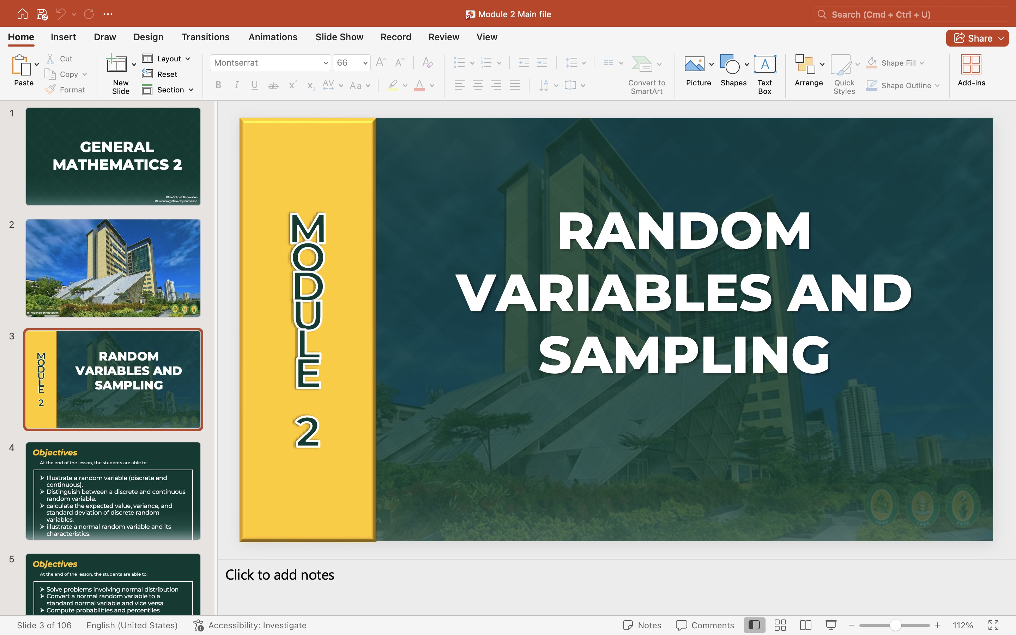The width and height of the screenshot is (1016, 635).
Task: Insert a Picture from the ribbon
Action: [694, 64]
